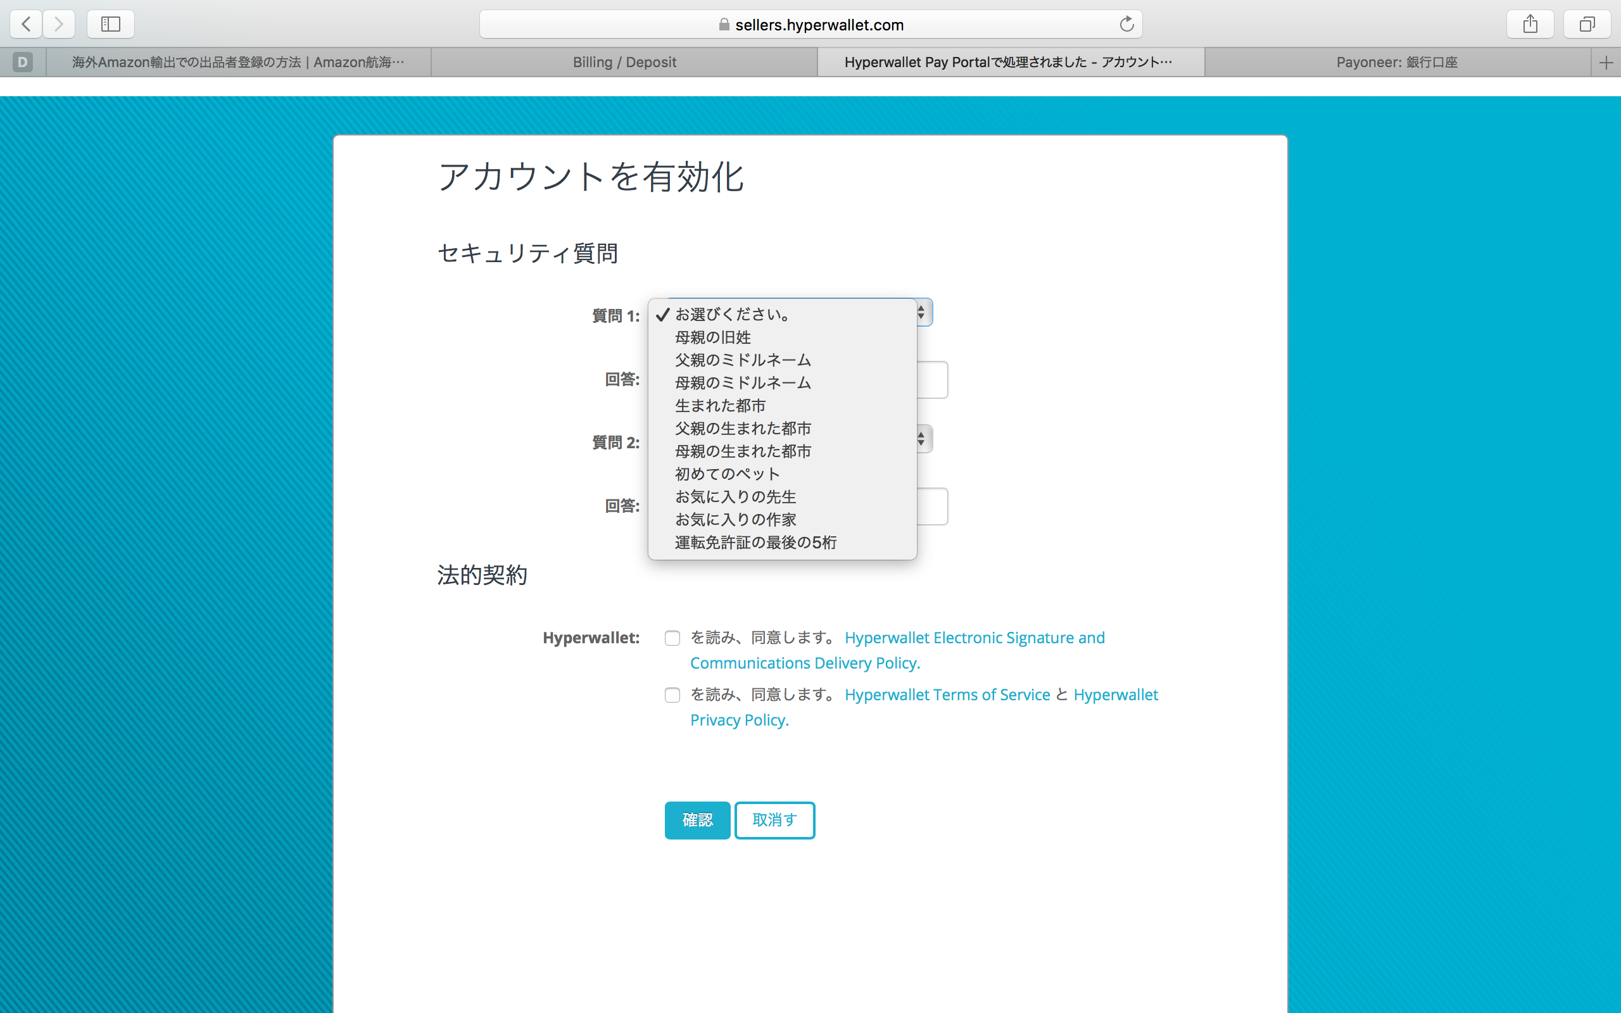
Task: Open the Share menu
Action: pos(1530,24)
